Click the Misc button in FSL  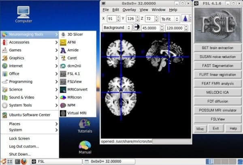click(x=200, y=129)
